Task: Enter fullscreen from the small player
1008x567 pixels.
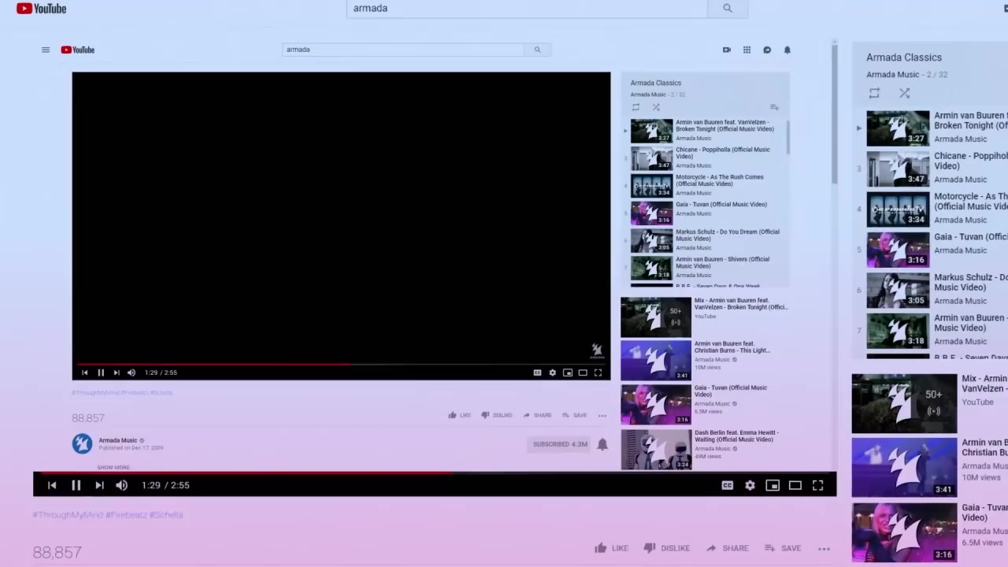Action: click(598, 372)
